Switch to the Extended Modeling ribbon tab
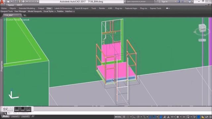The width and height of the screenshot is (212, 119). [27, 8]
